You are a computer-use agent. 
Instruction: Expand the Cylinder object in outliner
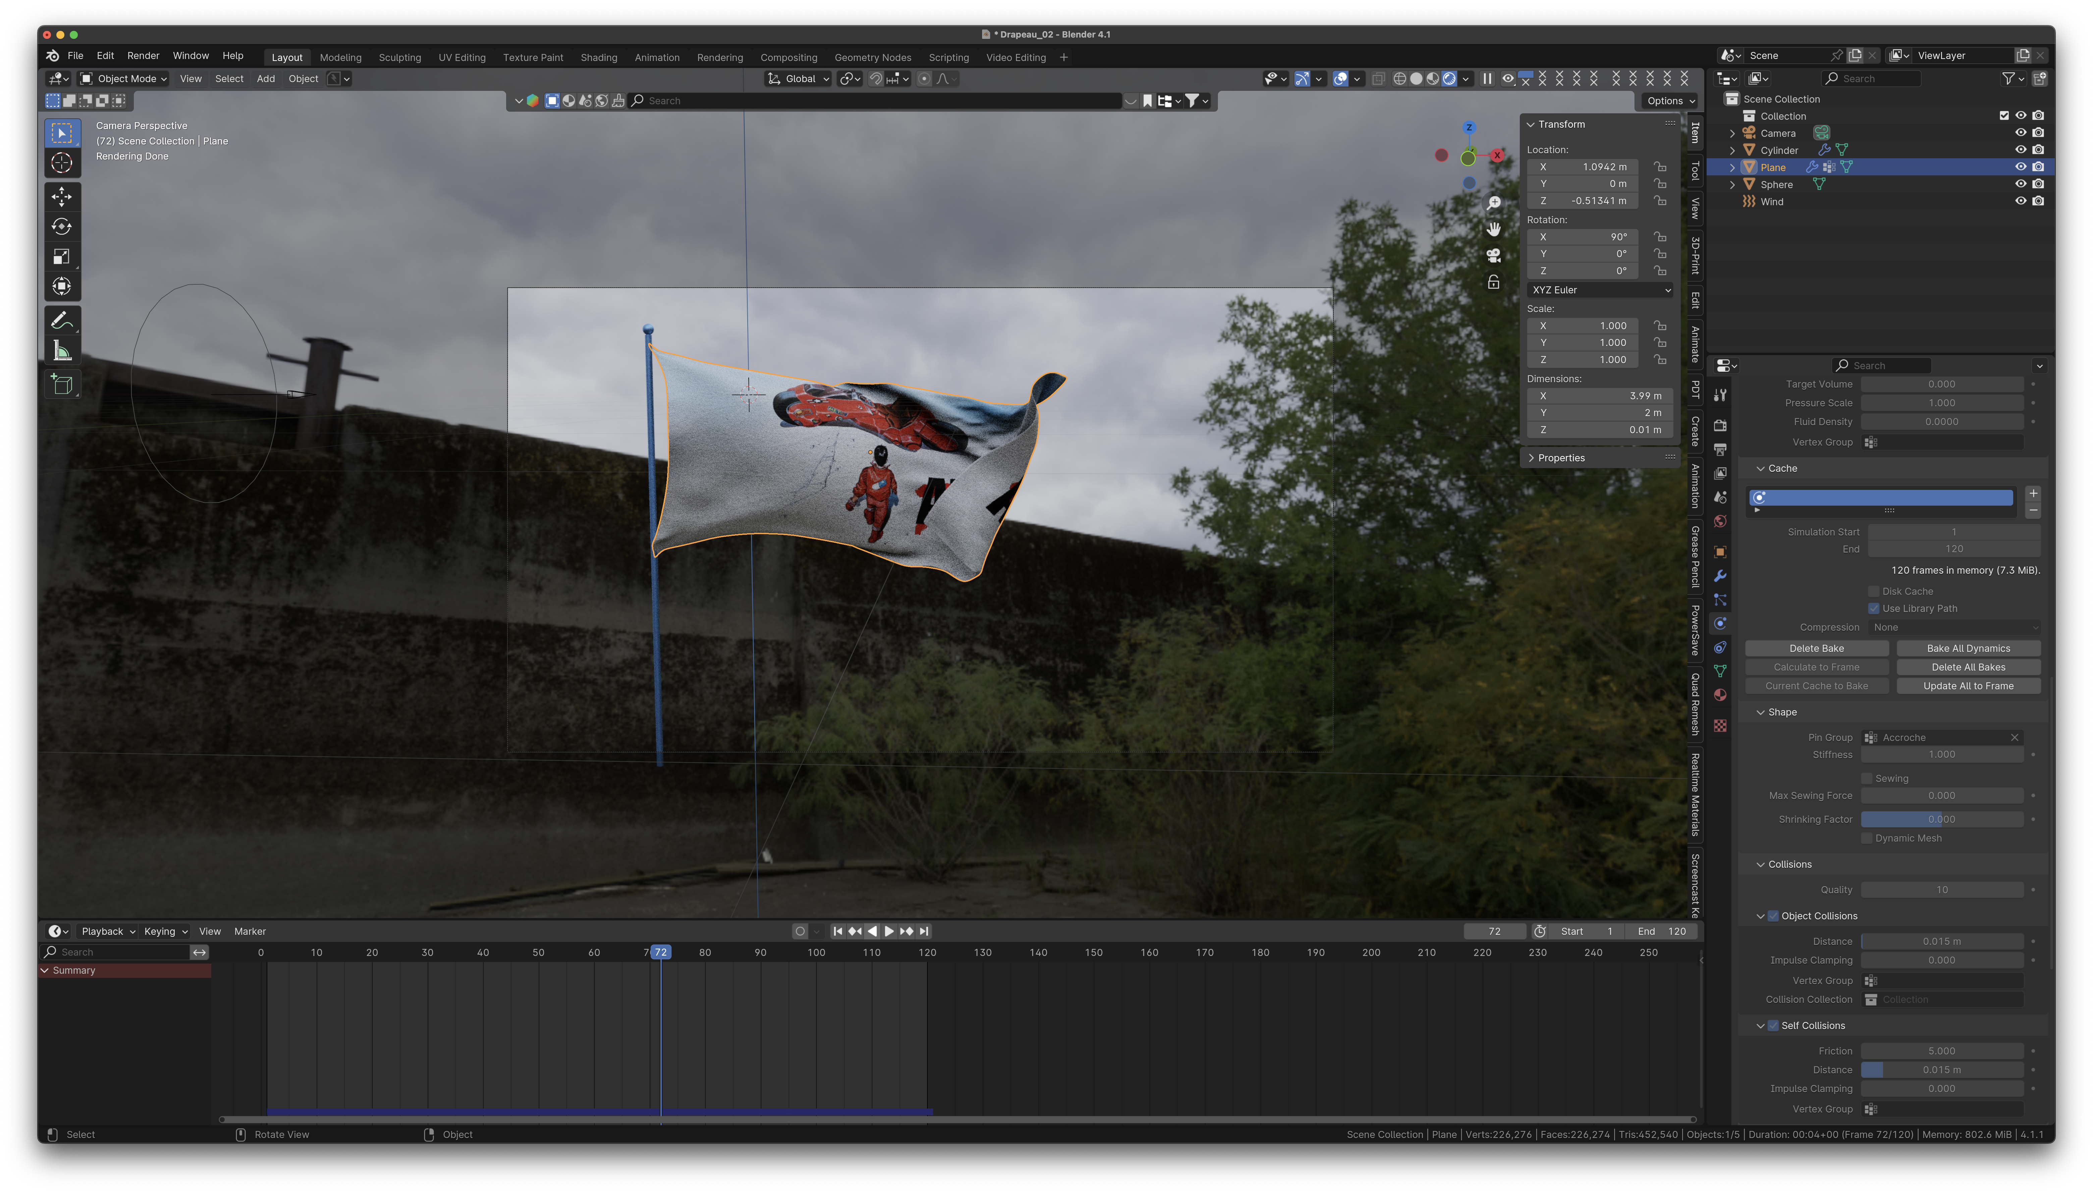coord(1732,151)
